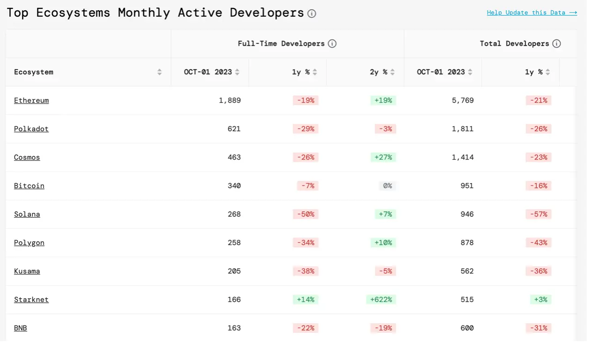Click info icon next to Total Developers

click(557, 43)
